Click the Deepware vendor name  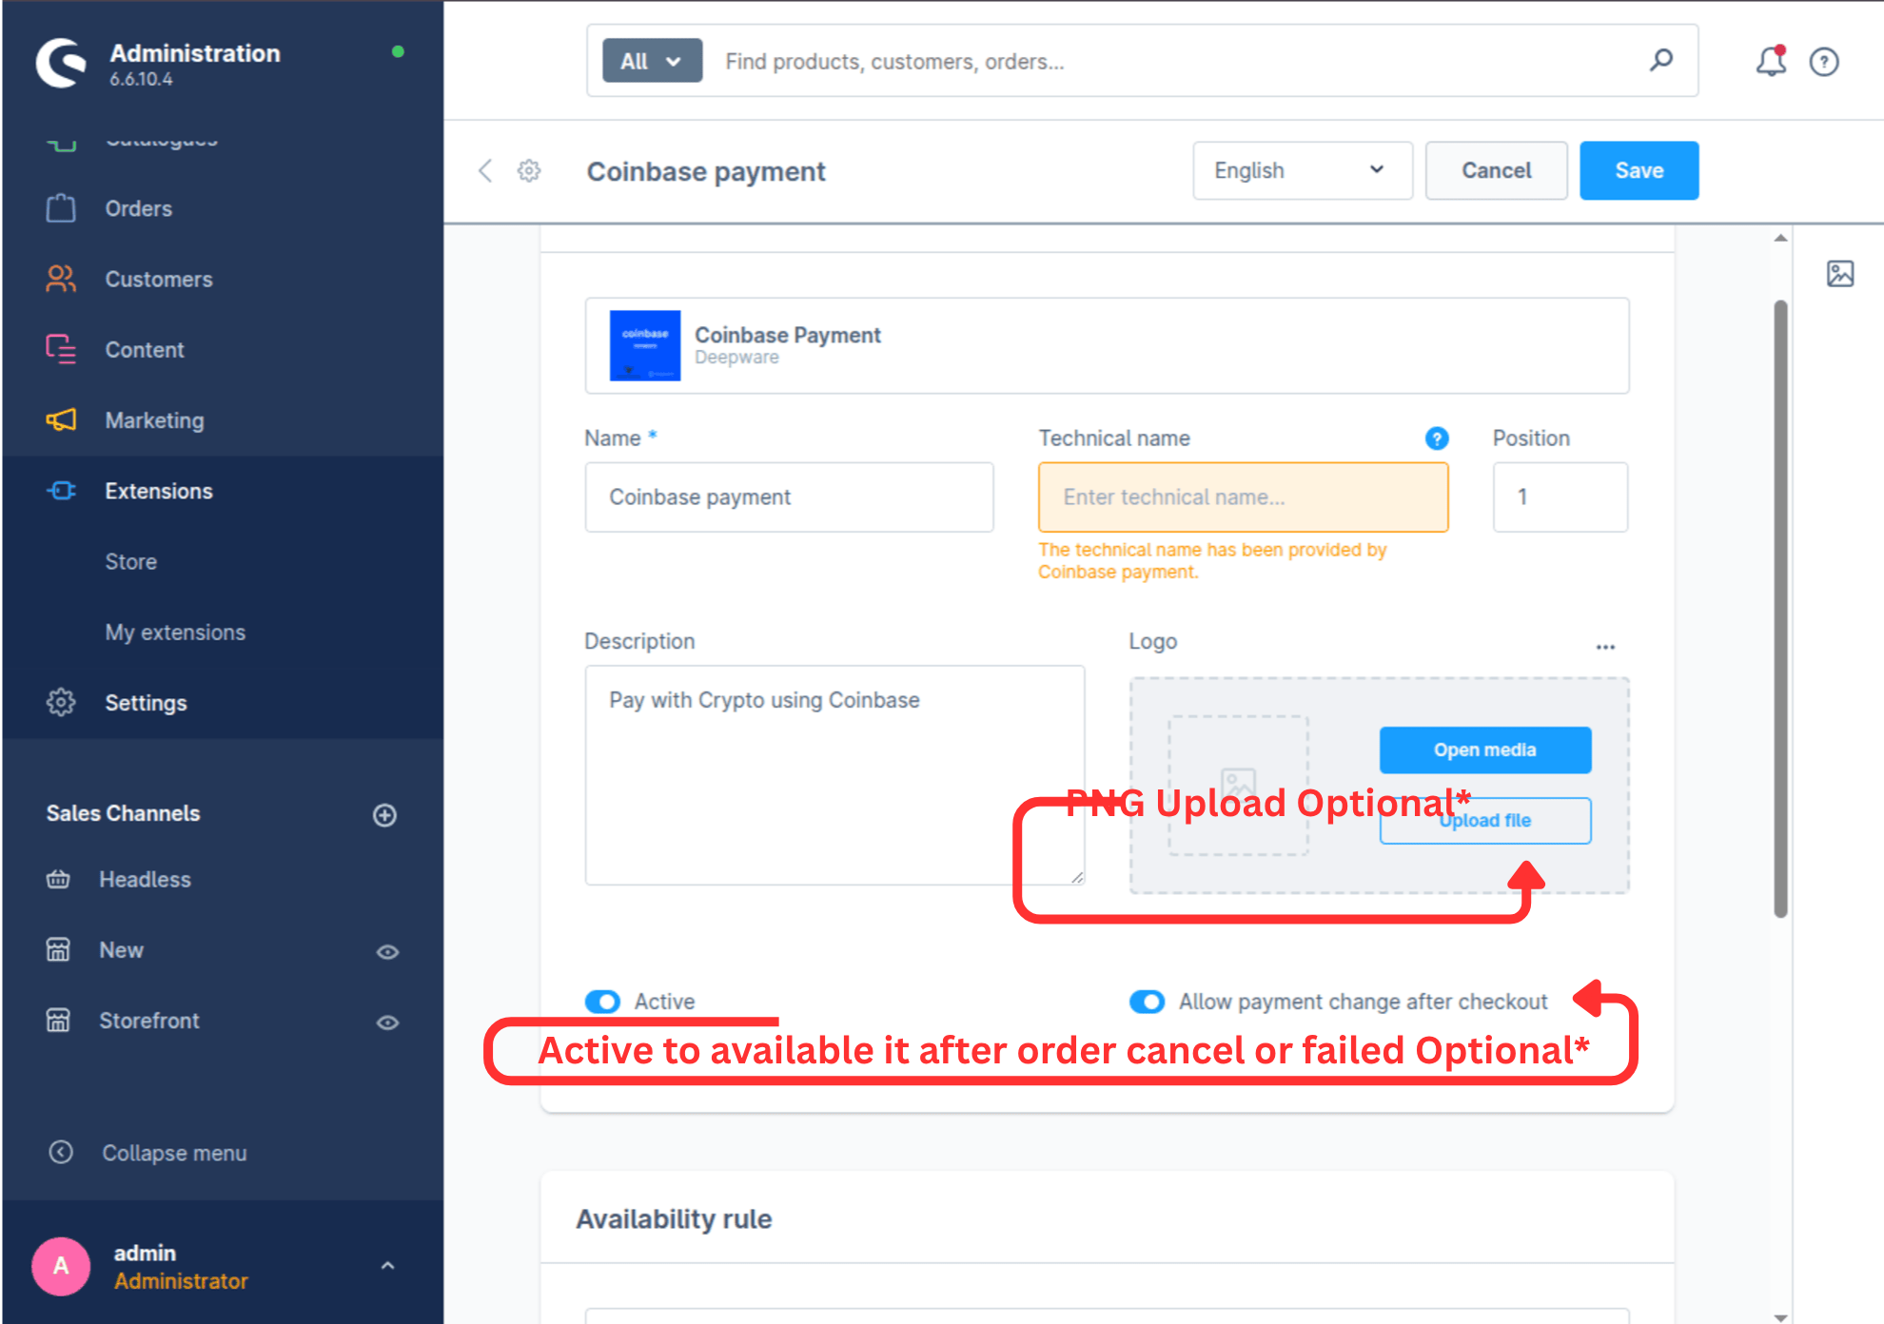(736, 358)
